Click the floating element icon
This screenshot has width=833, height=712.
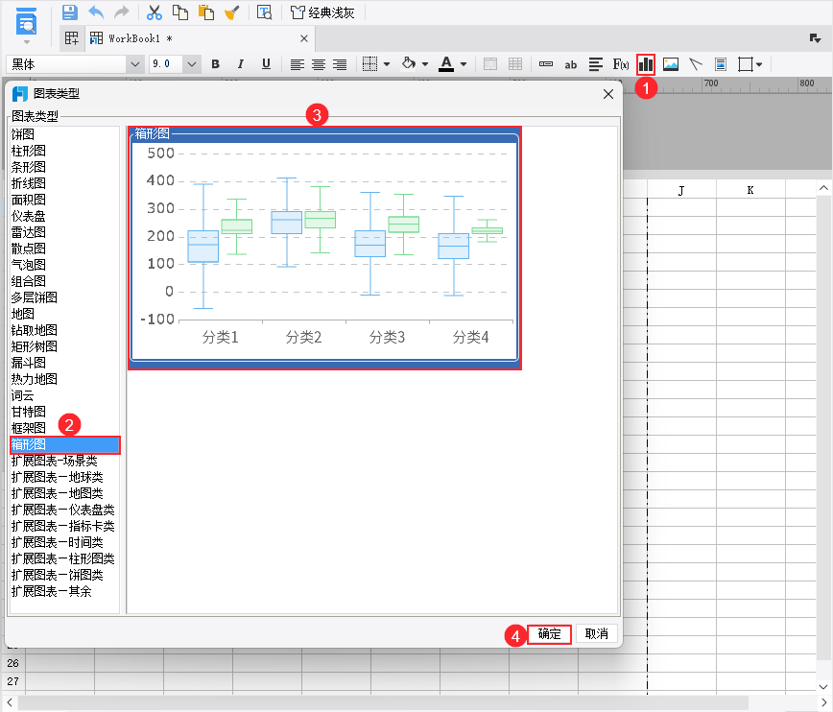tap(746, 64)
